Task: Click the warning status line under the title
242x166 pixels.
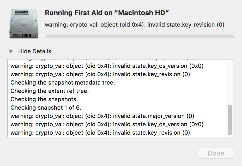Action: click(x=135, y=25)
